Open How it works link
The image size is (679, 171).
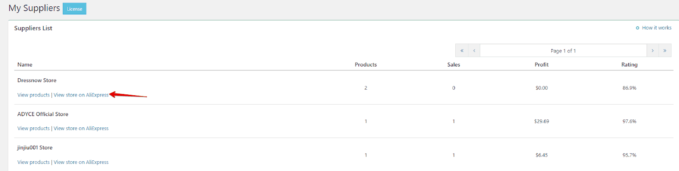tap(657, 28)
